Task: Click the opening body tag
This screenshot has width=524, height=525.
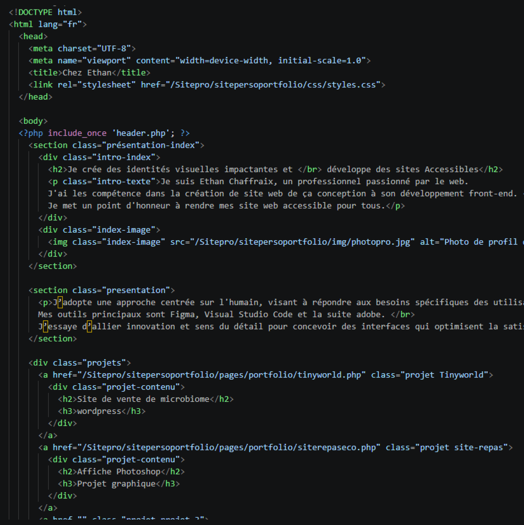Action: [33, 121]
